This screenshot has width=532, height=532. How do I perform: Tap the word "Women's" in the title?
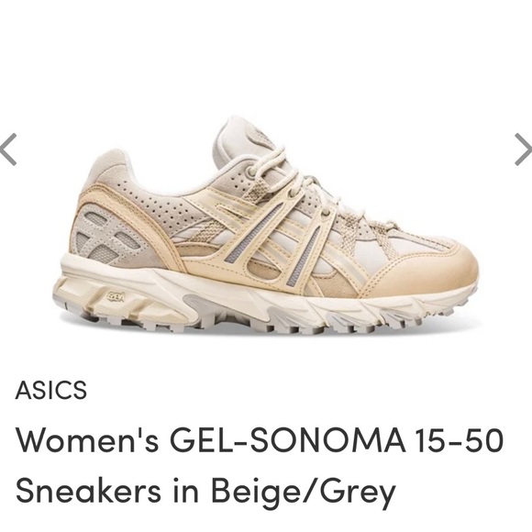coord(87,440)
